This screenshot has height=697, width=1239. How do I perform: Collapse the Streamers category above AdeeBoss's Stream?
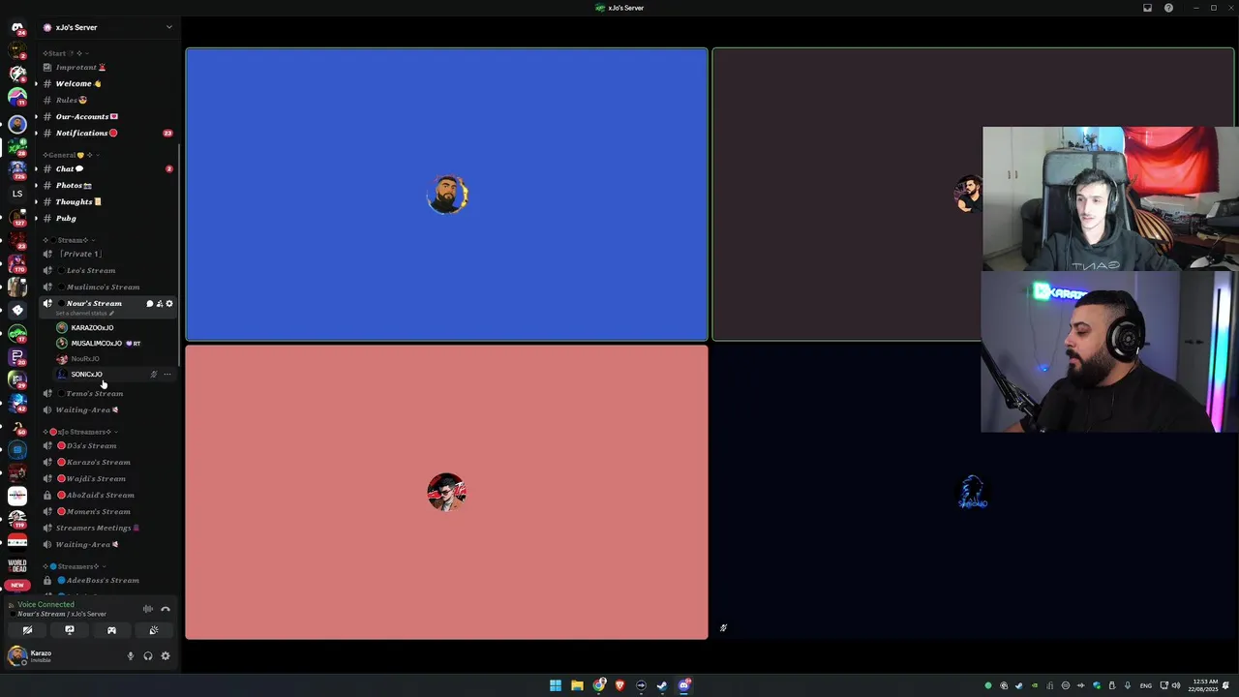(73, 566)
